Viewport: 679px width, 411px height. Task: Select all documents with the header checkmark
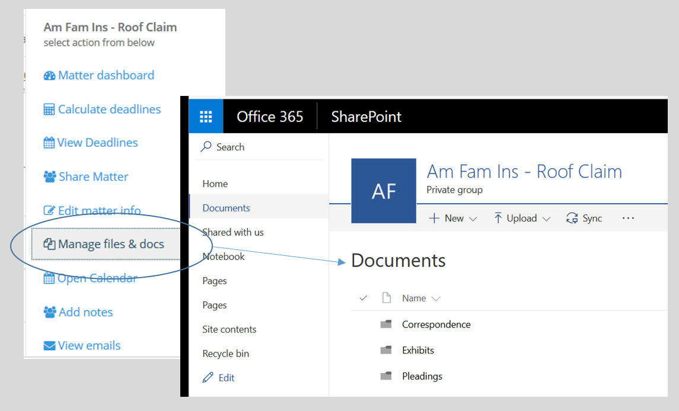364,298
